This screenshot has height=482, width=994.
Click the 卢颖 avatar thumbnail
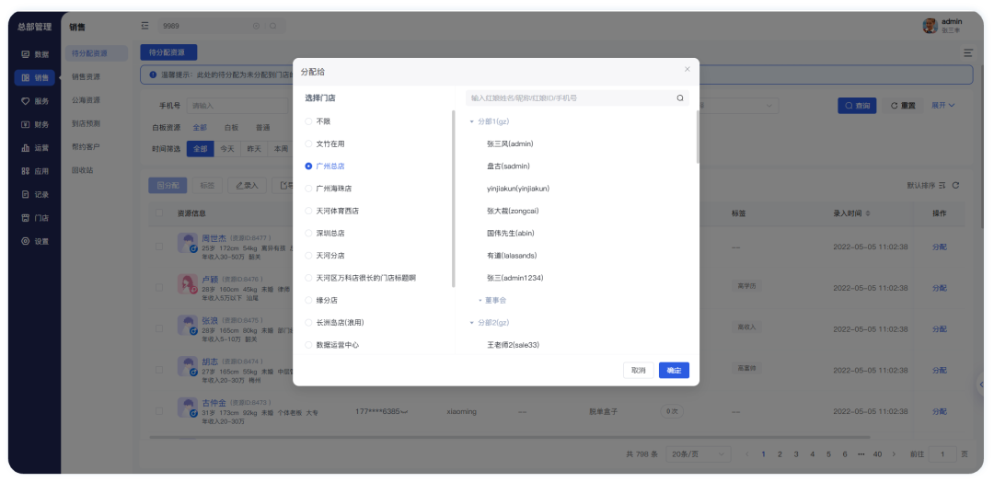coord(189,284)
